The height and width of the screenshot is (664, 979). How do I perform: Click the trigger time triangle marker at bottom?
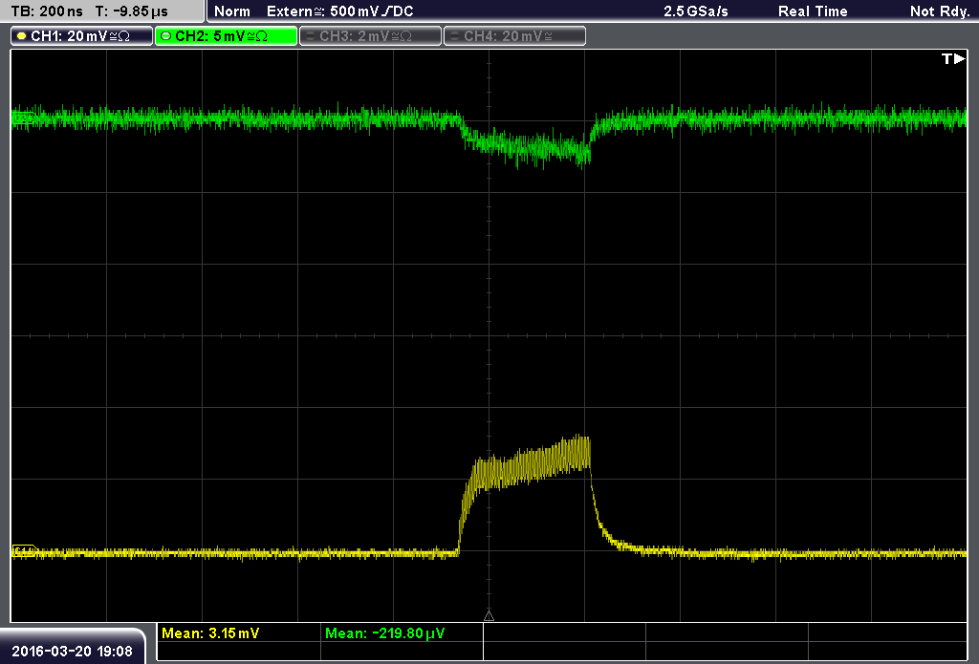coord(489,616)
